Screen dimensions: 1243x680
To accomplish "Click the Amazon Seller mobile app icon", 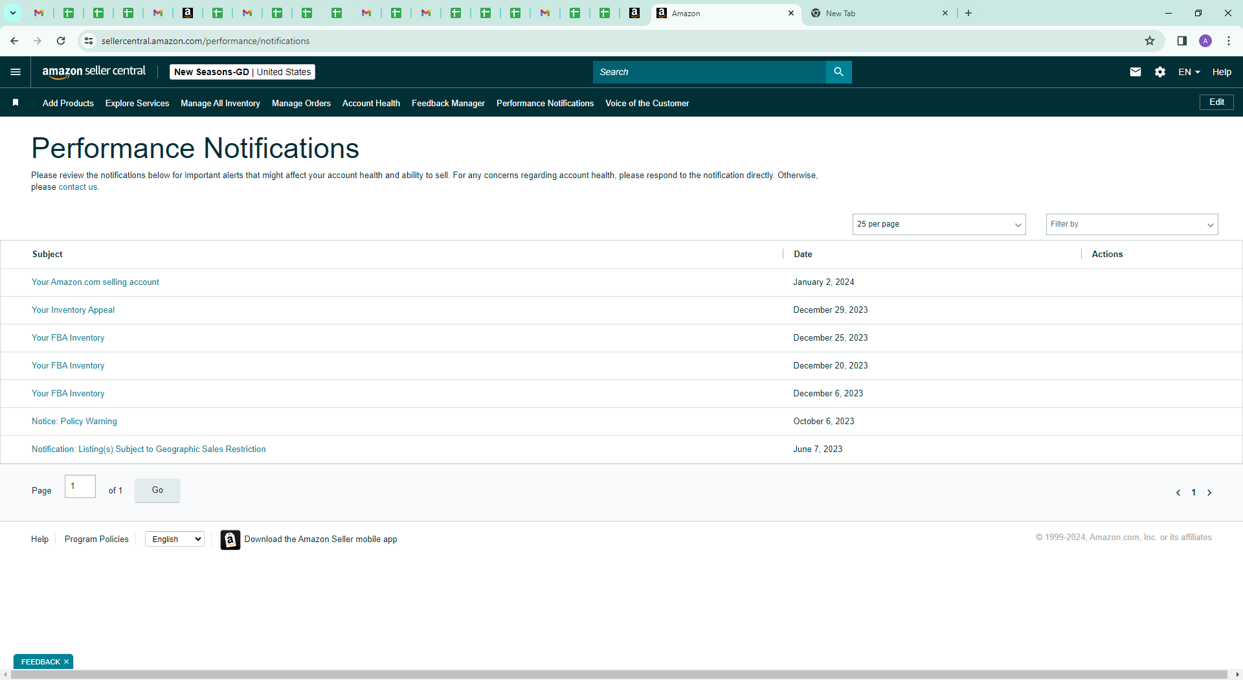I will point(230,539).
